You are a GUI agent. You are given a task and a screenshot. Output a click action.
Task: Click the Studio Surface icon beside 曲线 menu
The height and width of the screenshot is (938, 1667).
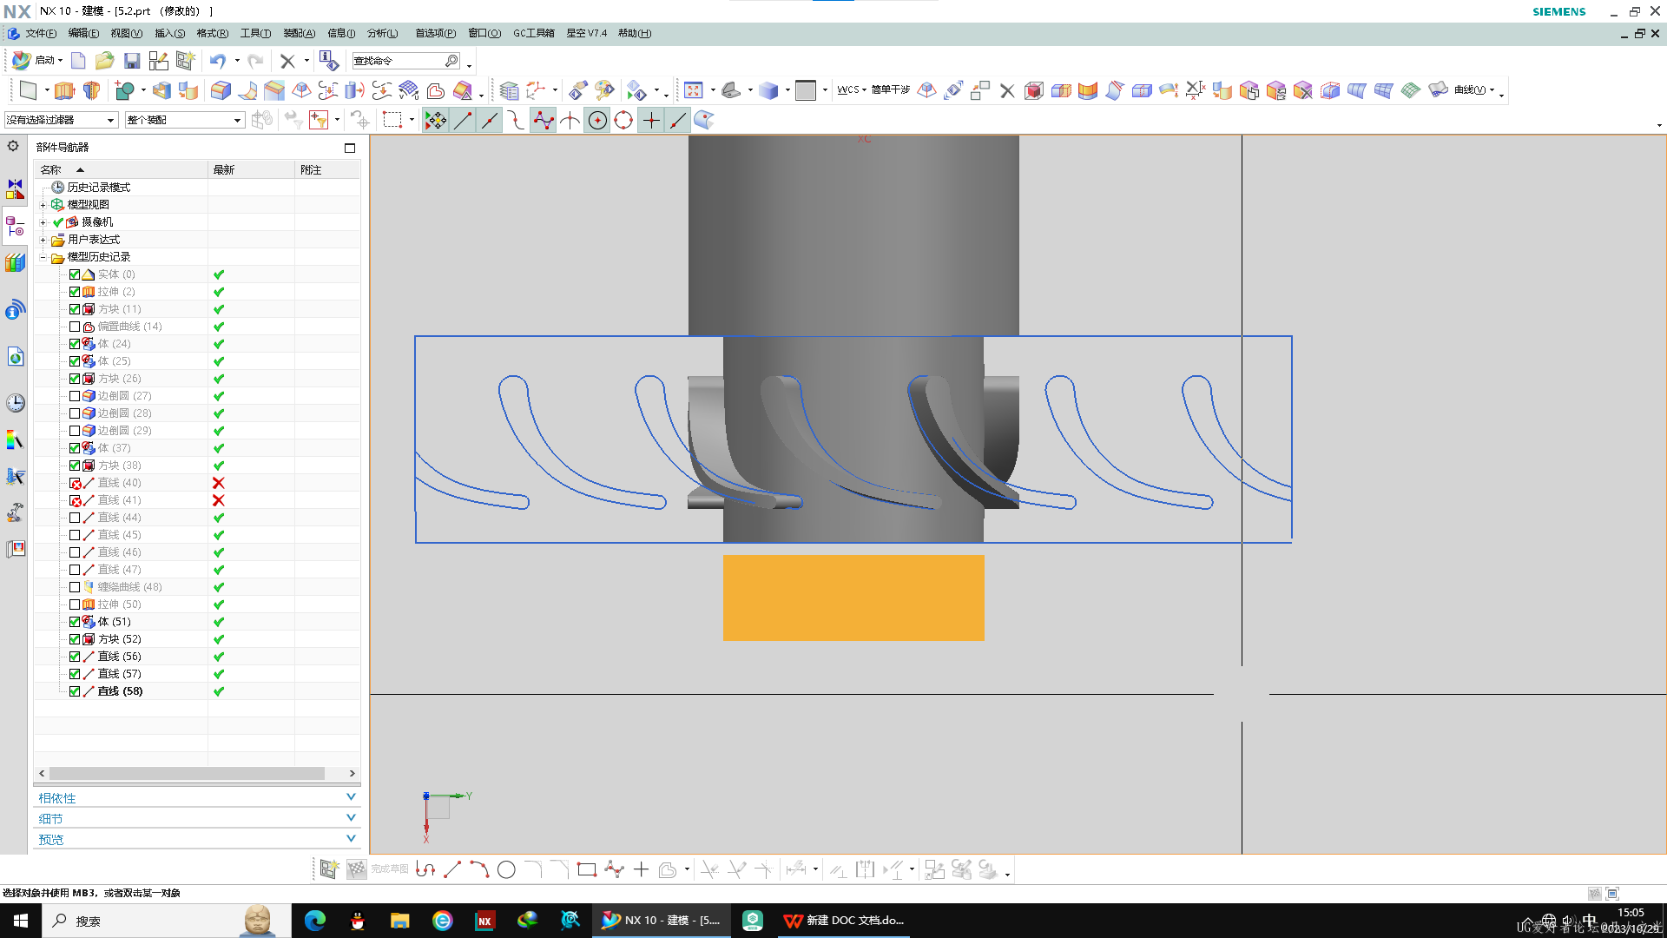pos(1439,89)
